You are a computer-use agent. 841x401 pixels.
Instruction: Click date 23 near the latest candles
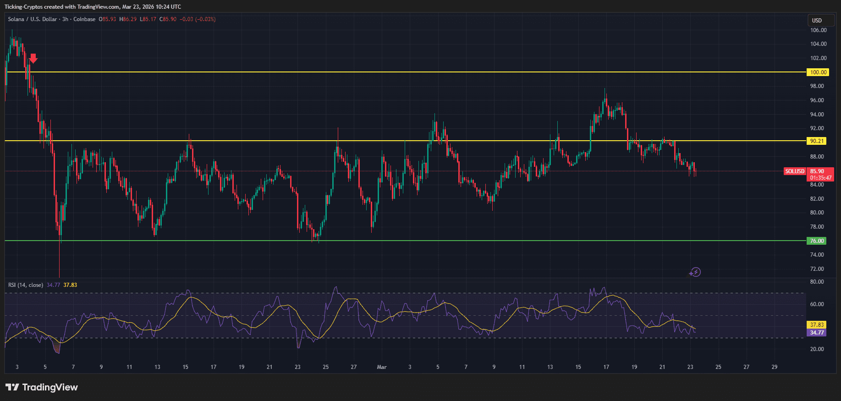pyautogui.click(x=690, y=367)
